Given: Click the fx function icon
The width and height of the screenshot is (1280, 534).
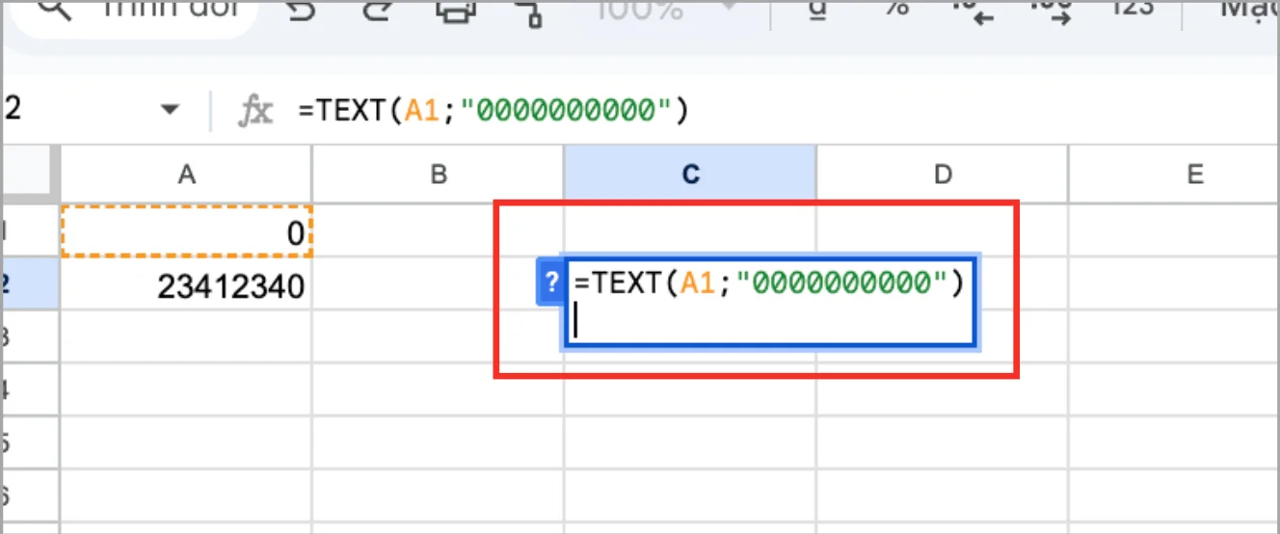Looking at the screenshot, I should (x=255, y=111).
